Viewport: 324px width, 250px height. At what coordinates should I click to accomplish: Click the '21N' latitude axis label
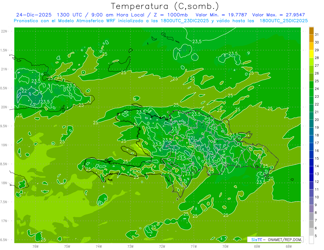4,69
